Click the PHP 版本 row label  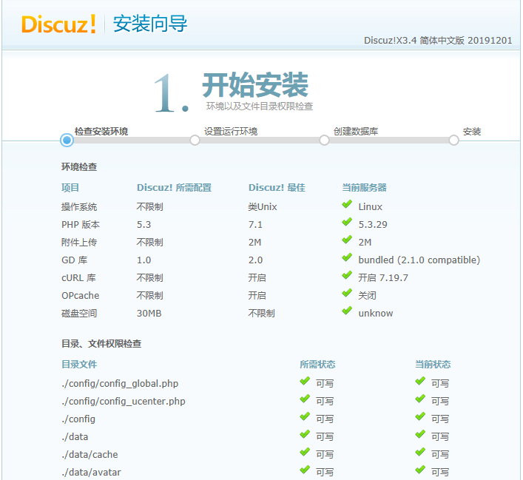tap(81, 225)
